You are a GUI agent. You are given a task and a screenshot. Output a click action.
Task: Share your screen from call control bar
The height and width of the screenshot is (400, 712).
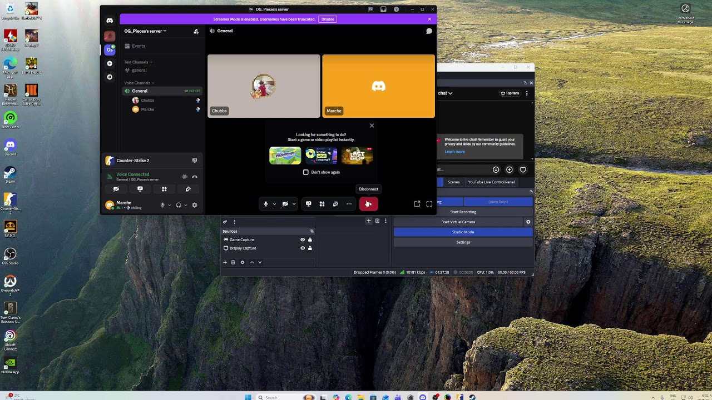coord(309,204)
